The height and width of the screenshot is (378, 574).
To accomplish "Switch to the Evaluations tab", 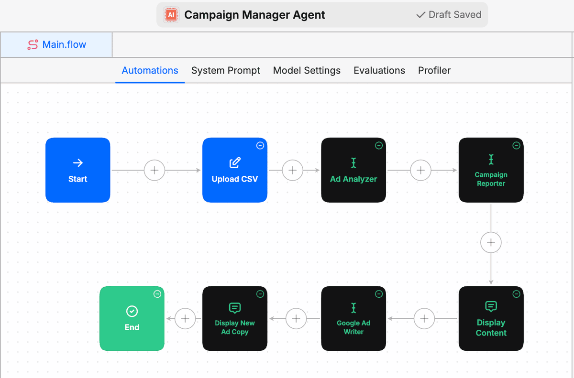I will (379, 70).
